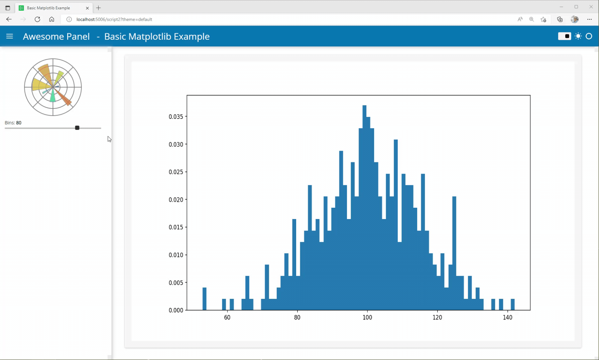Open a new tab with the plus button
The image size is (599, 360).
click(98, 8)
